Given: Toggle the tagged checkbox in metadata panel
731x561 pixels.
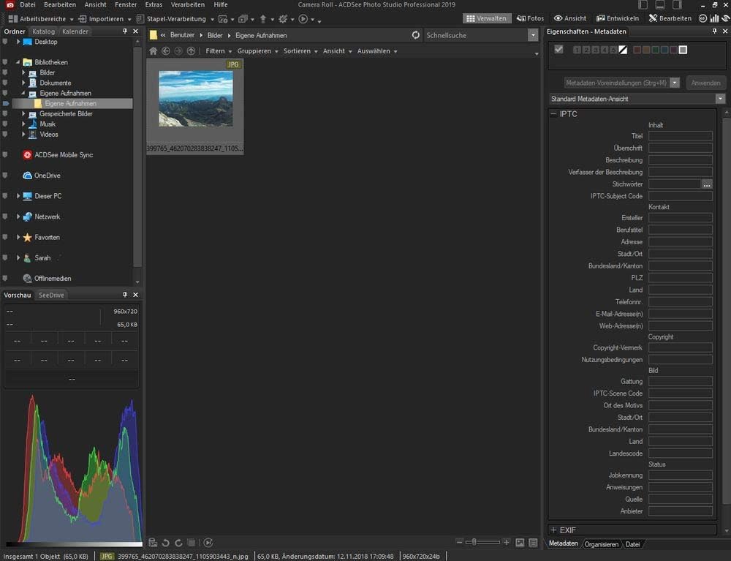Looking at the screenshot, I should (559, 50).
